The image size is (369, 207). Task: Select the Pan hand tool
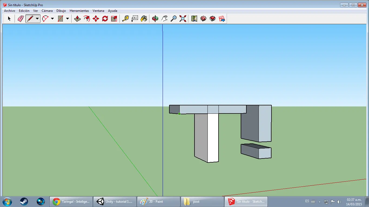pyautogui.click(x=164, y=19)
